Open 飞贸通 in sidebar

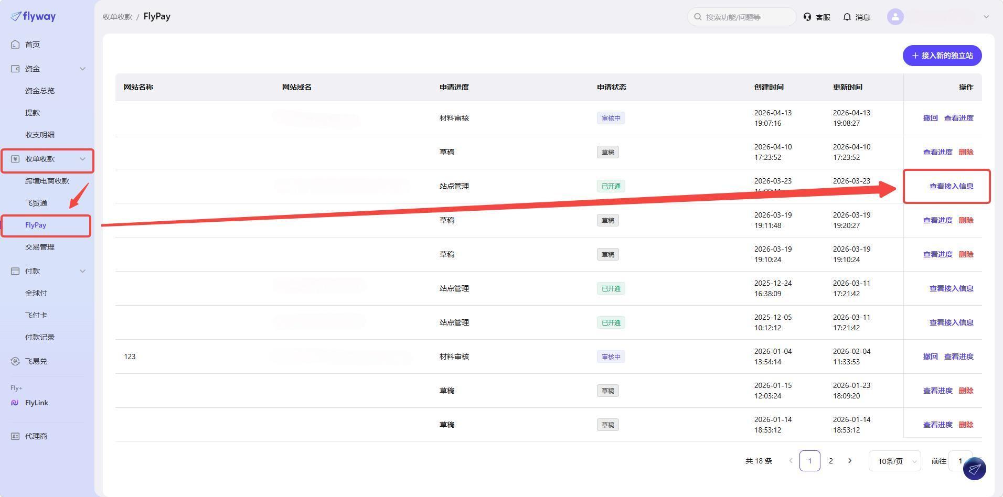pos(36,203)
